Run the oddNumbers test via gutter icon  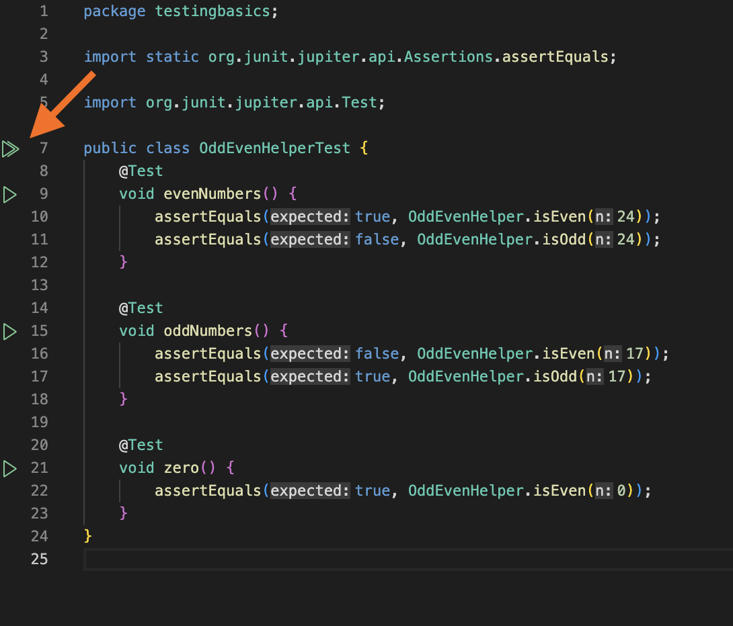point(9,331)
